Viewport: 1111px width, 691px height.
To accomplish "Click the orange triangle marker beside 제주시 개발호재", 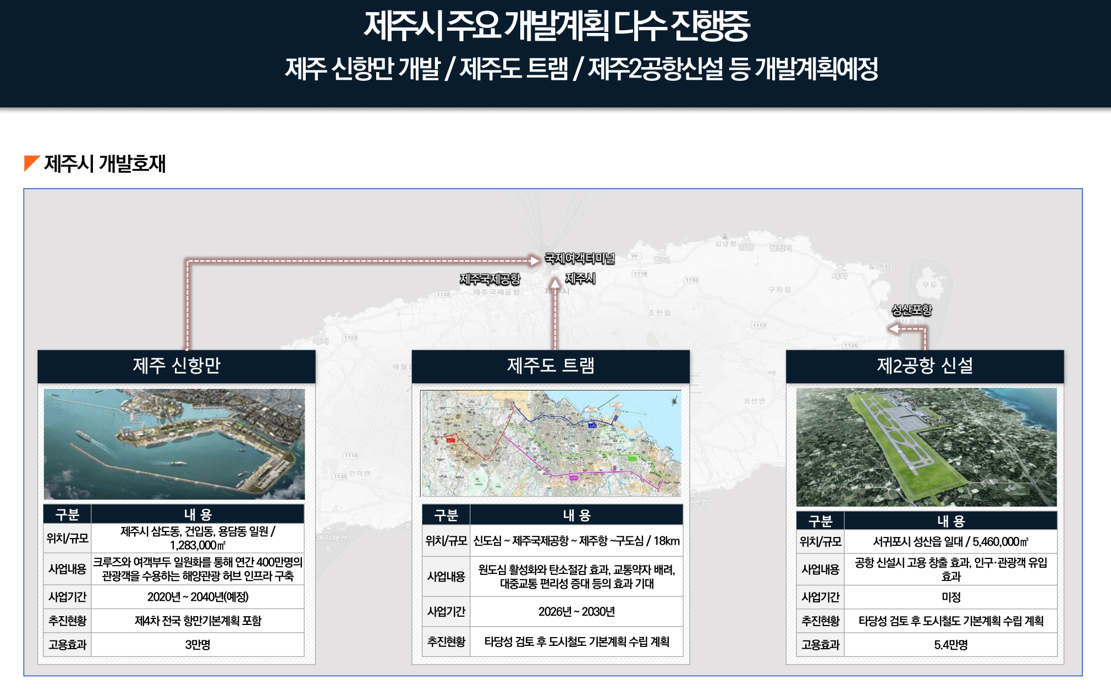I will pyautogui.click(x=30, y=162).
